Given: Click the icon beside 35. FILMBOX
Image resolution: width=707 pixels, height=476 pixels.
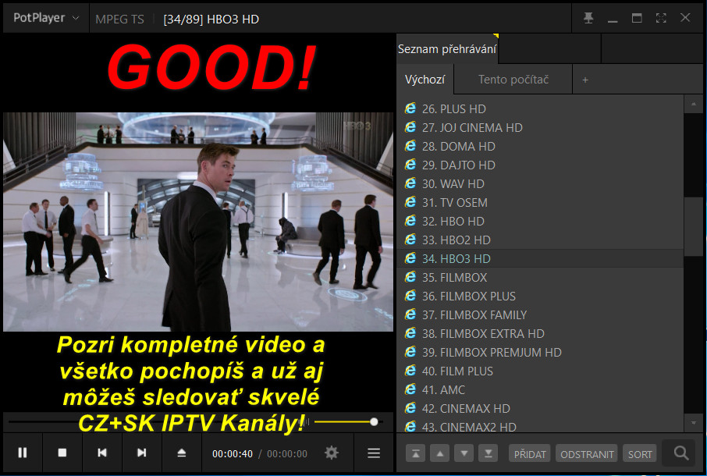Looking at the screenshot, I should (410, 276).
